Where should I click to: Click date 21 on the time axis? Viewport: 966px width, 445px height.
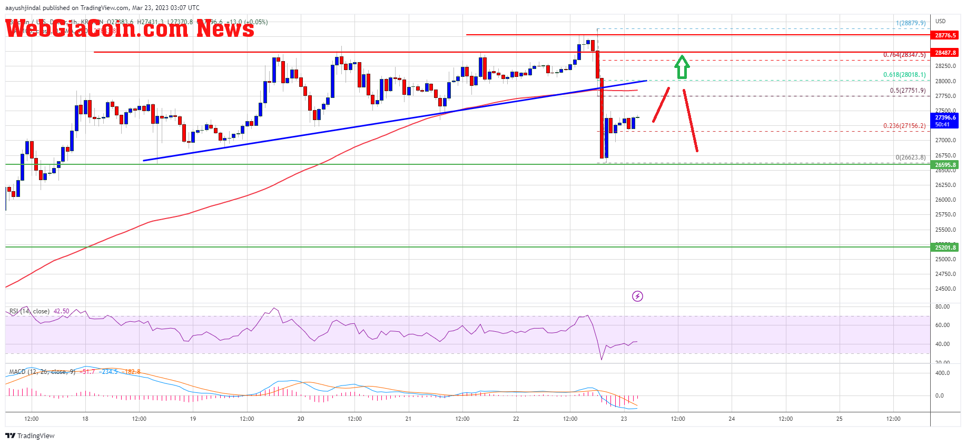(x=408, y=419)
